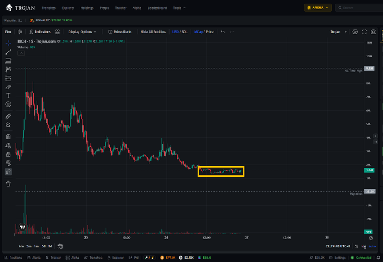Collapse the indicator legend chevron
Image resolution: width=383 pixels, height=262 pixels.
(x=21, y=53)
